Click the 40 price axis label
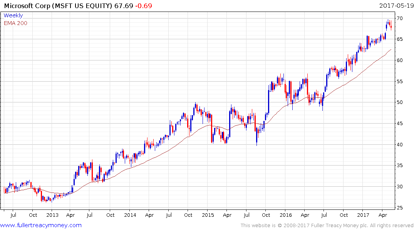 [x=400, y=144]
